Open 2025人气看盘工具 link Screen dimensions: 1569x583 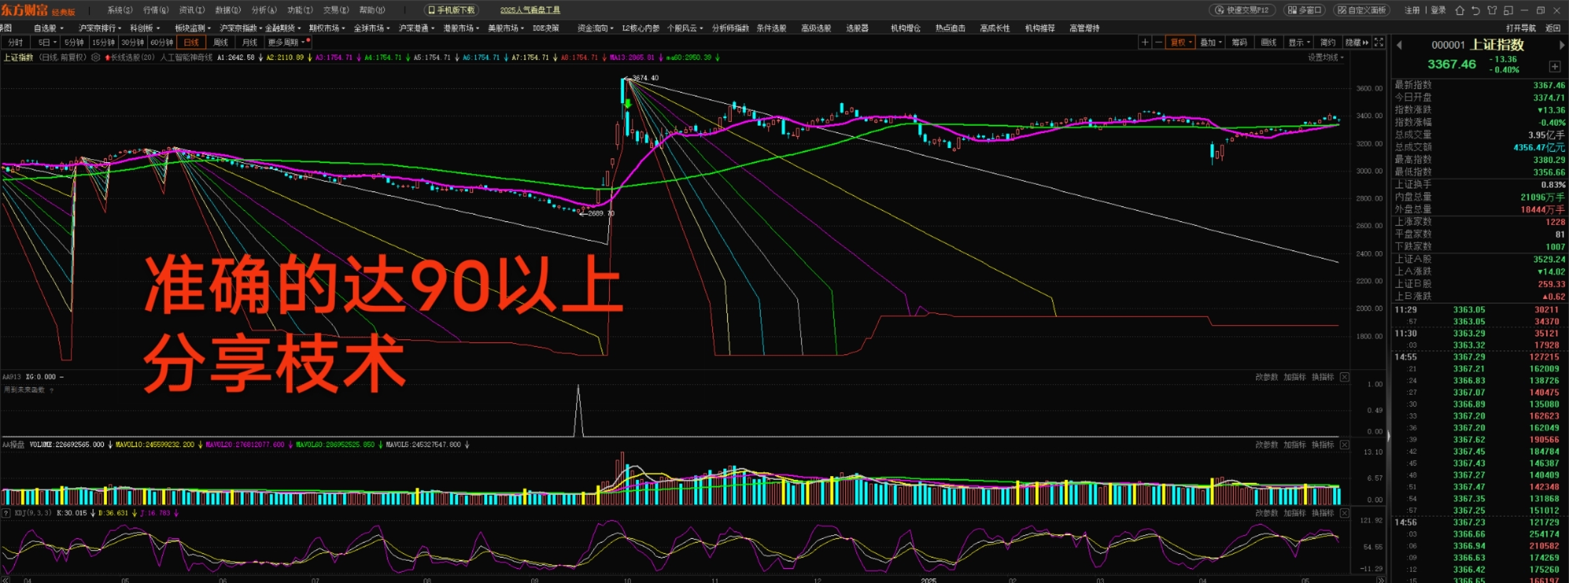click(530, 10)
